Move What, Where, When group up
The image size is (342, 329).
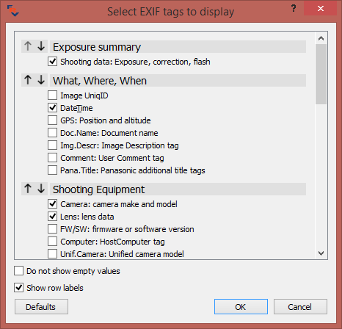(28, 80)
